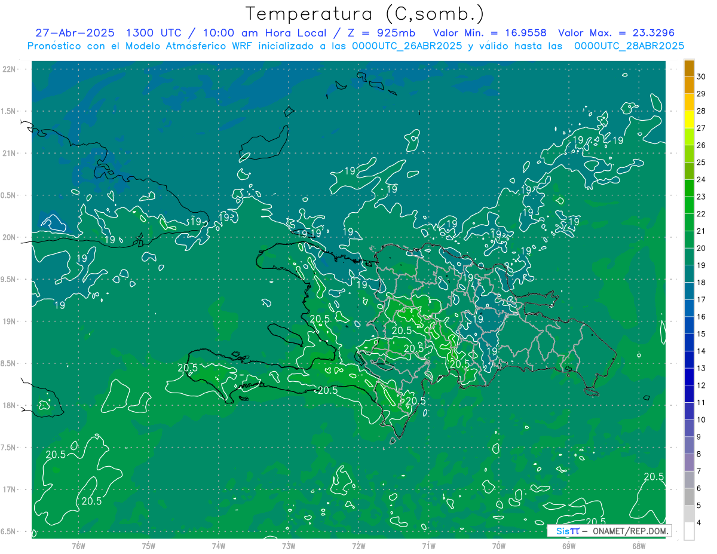Click the "18N" latitude axis label
This screenshot has height=554, width=717.
click(10, 405)
